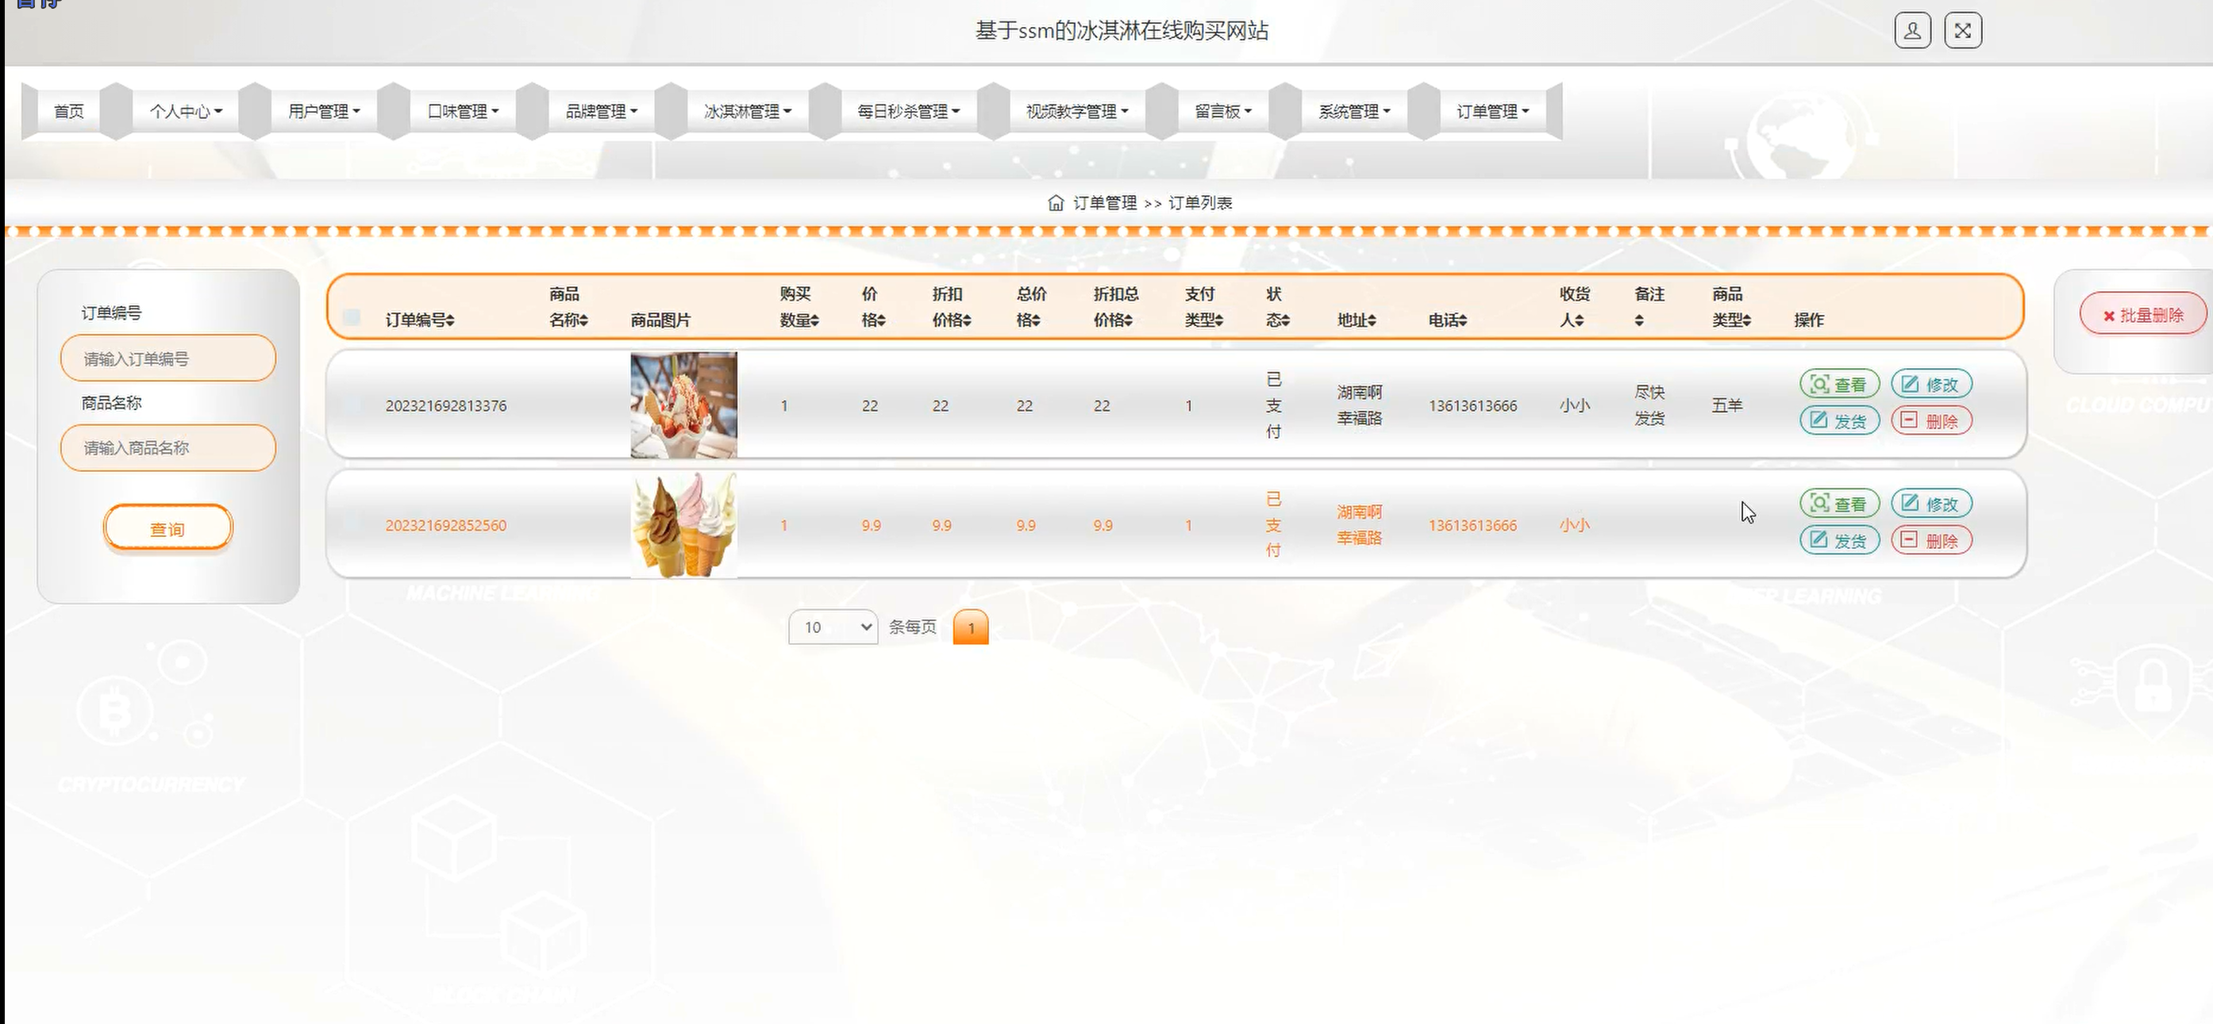Click 修改 edit button for order 202321692852560

pyautogui.click(x=1930, y=504)
